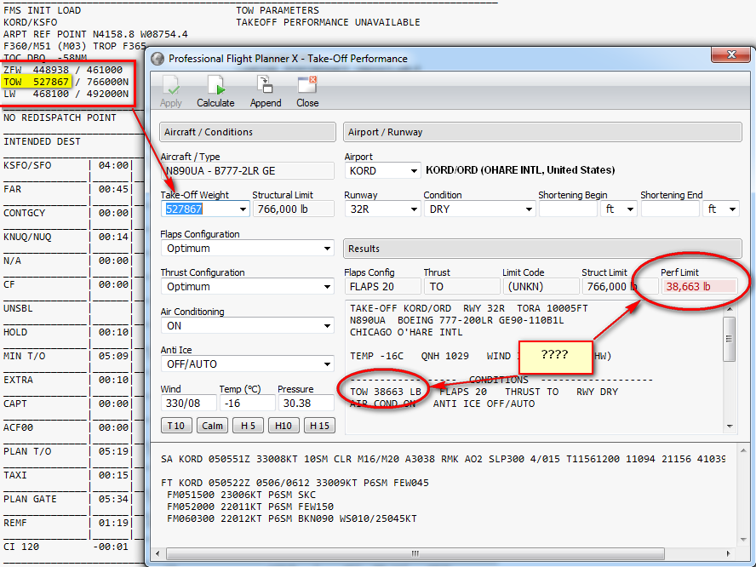Open the Shortening End unit dropdown
Image resolution: width=756 pixels, height=567 pixels.
coord(732,209)
